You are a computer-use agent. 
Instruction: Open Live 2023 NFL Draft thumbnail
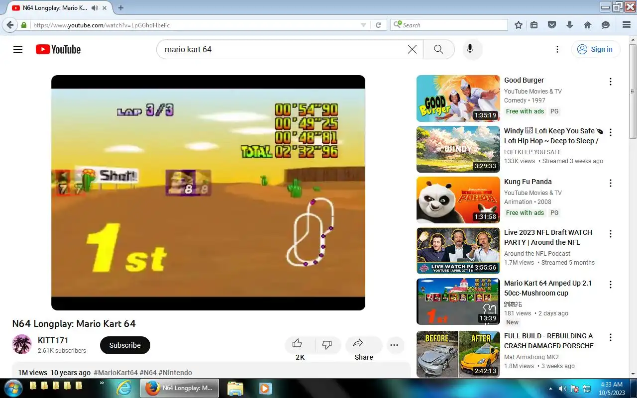[x=458, y=251]
